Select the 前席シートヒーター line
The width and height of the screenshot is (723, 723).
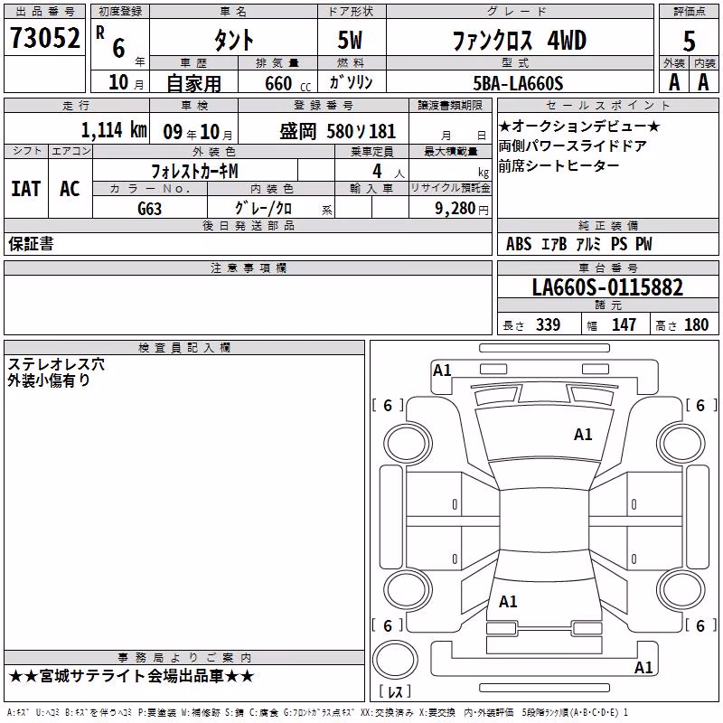pos(559,165)
